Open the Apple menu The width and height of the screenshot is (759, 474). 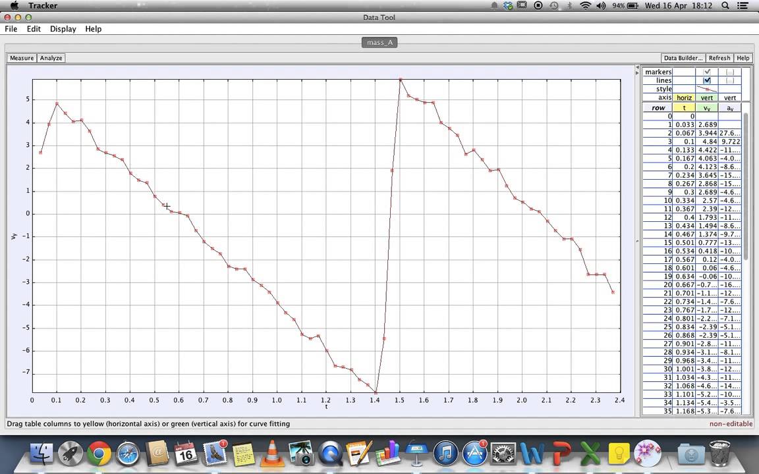[x=14, y=5]
